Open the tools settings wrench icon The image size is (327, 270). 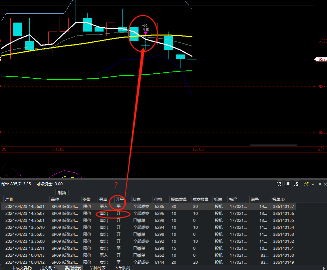[x=306, y=184]
